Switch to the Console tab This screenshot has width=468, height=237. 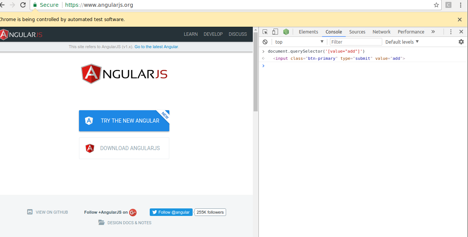(x=334, y=32)
